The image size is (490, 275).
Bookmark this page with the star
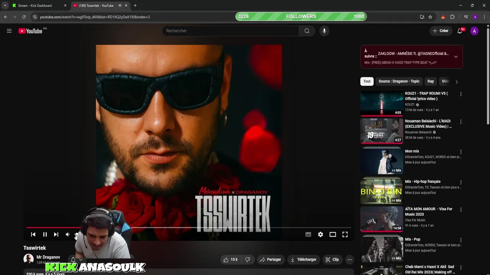(430, 17)
